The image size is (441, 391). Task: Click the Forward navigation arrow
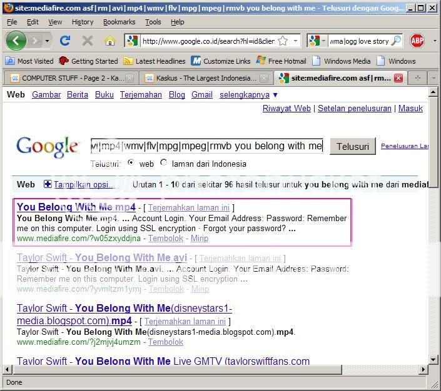[35, 41]
